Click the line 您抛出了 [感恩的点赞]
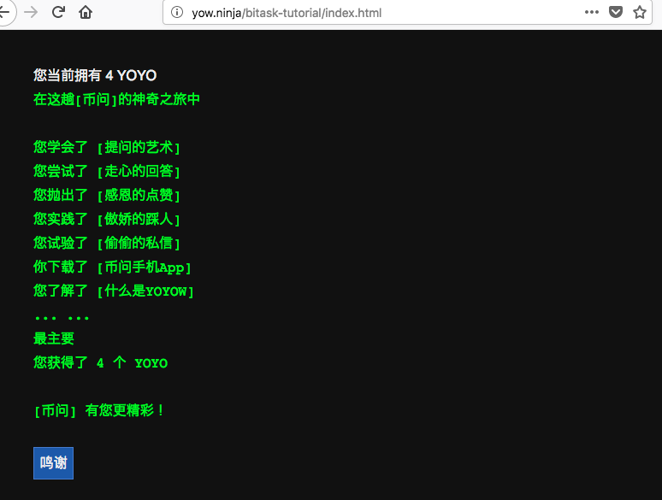 click(107, 196)
